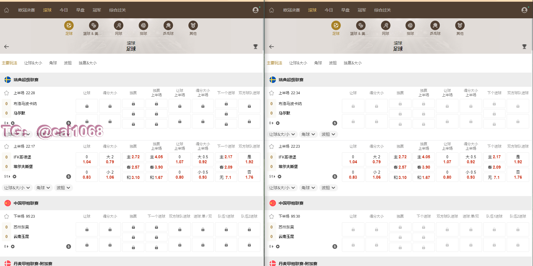This screenshot has height=266, width=533.
Task: Open 波胆 dropdown under 埃尔夫斯堡 match, right panel
Action: coord(328,188)
